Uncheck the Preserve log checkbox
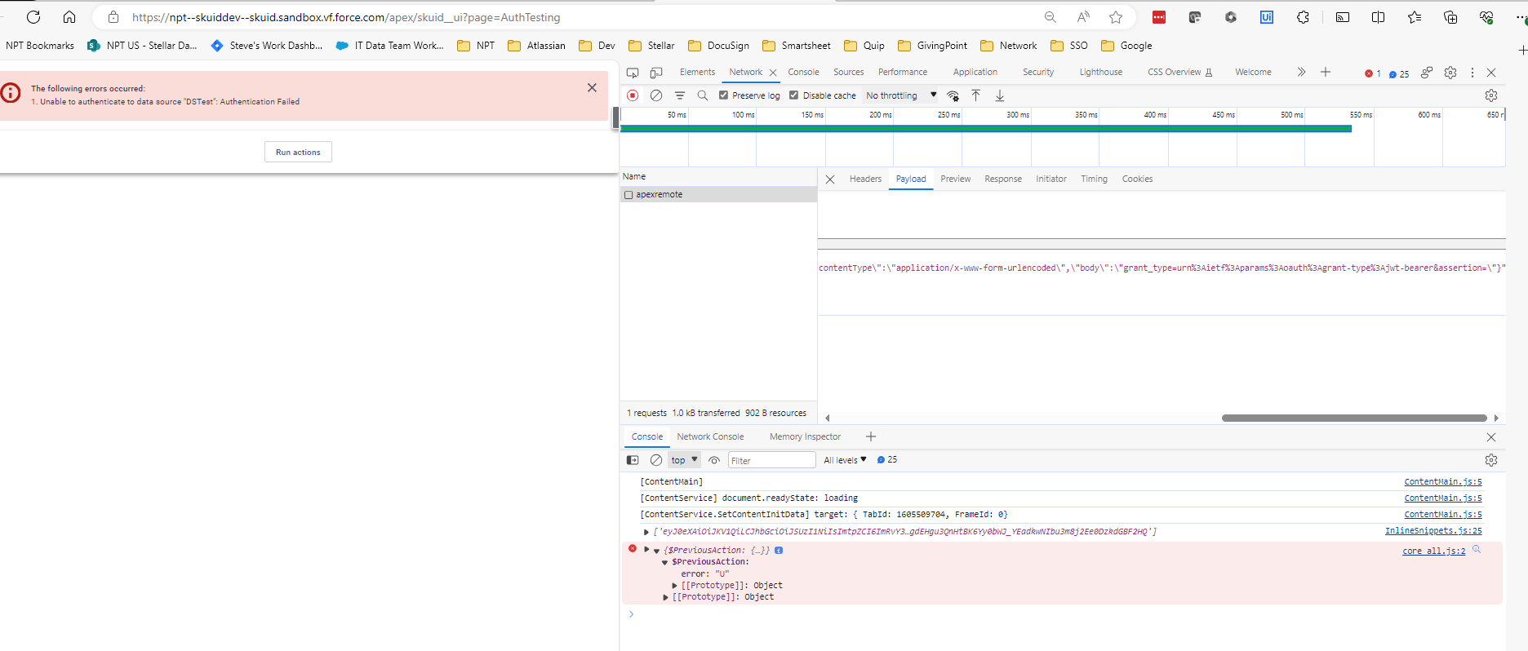1528x651 pixels. pos(723,95)
